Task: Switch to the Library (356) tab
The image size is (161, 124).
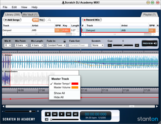Action: pyautogui.click(x=13, y=15)
